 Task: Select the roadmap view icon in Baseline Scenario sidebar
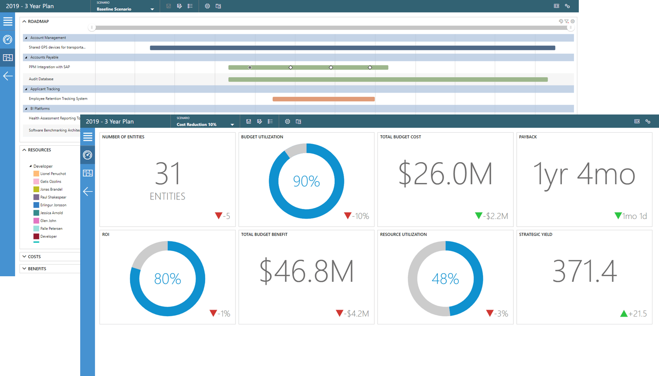tap(8, 58)
